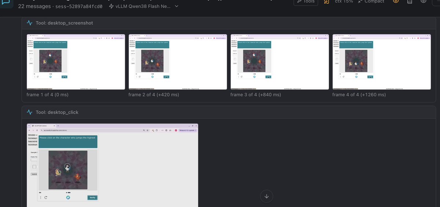Click the pulse icon beside Tool: desktop_click
Screen dimensions: 440x207
pyautogui.click(x=29, y=112)
